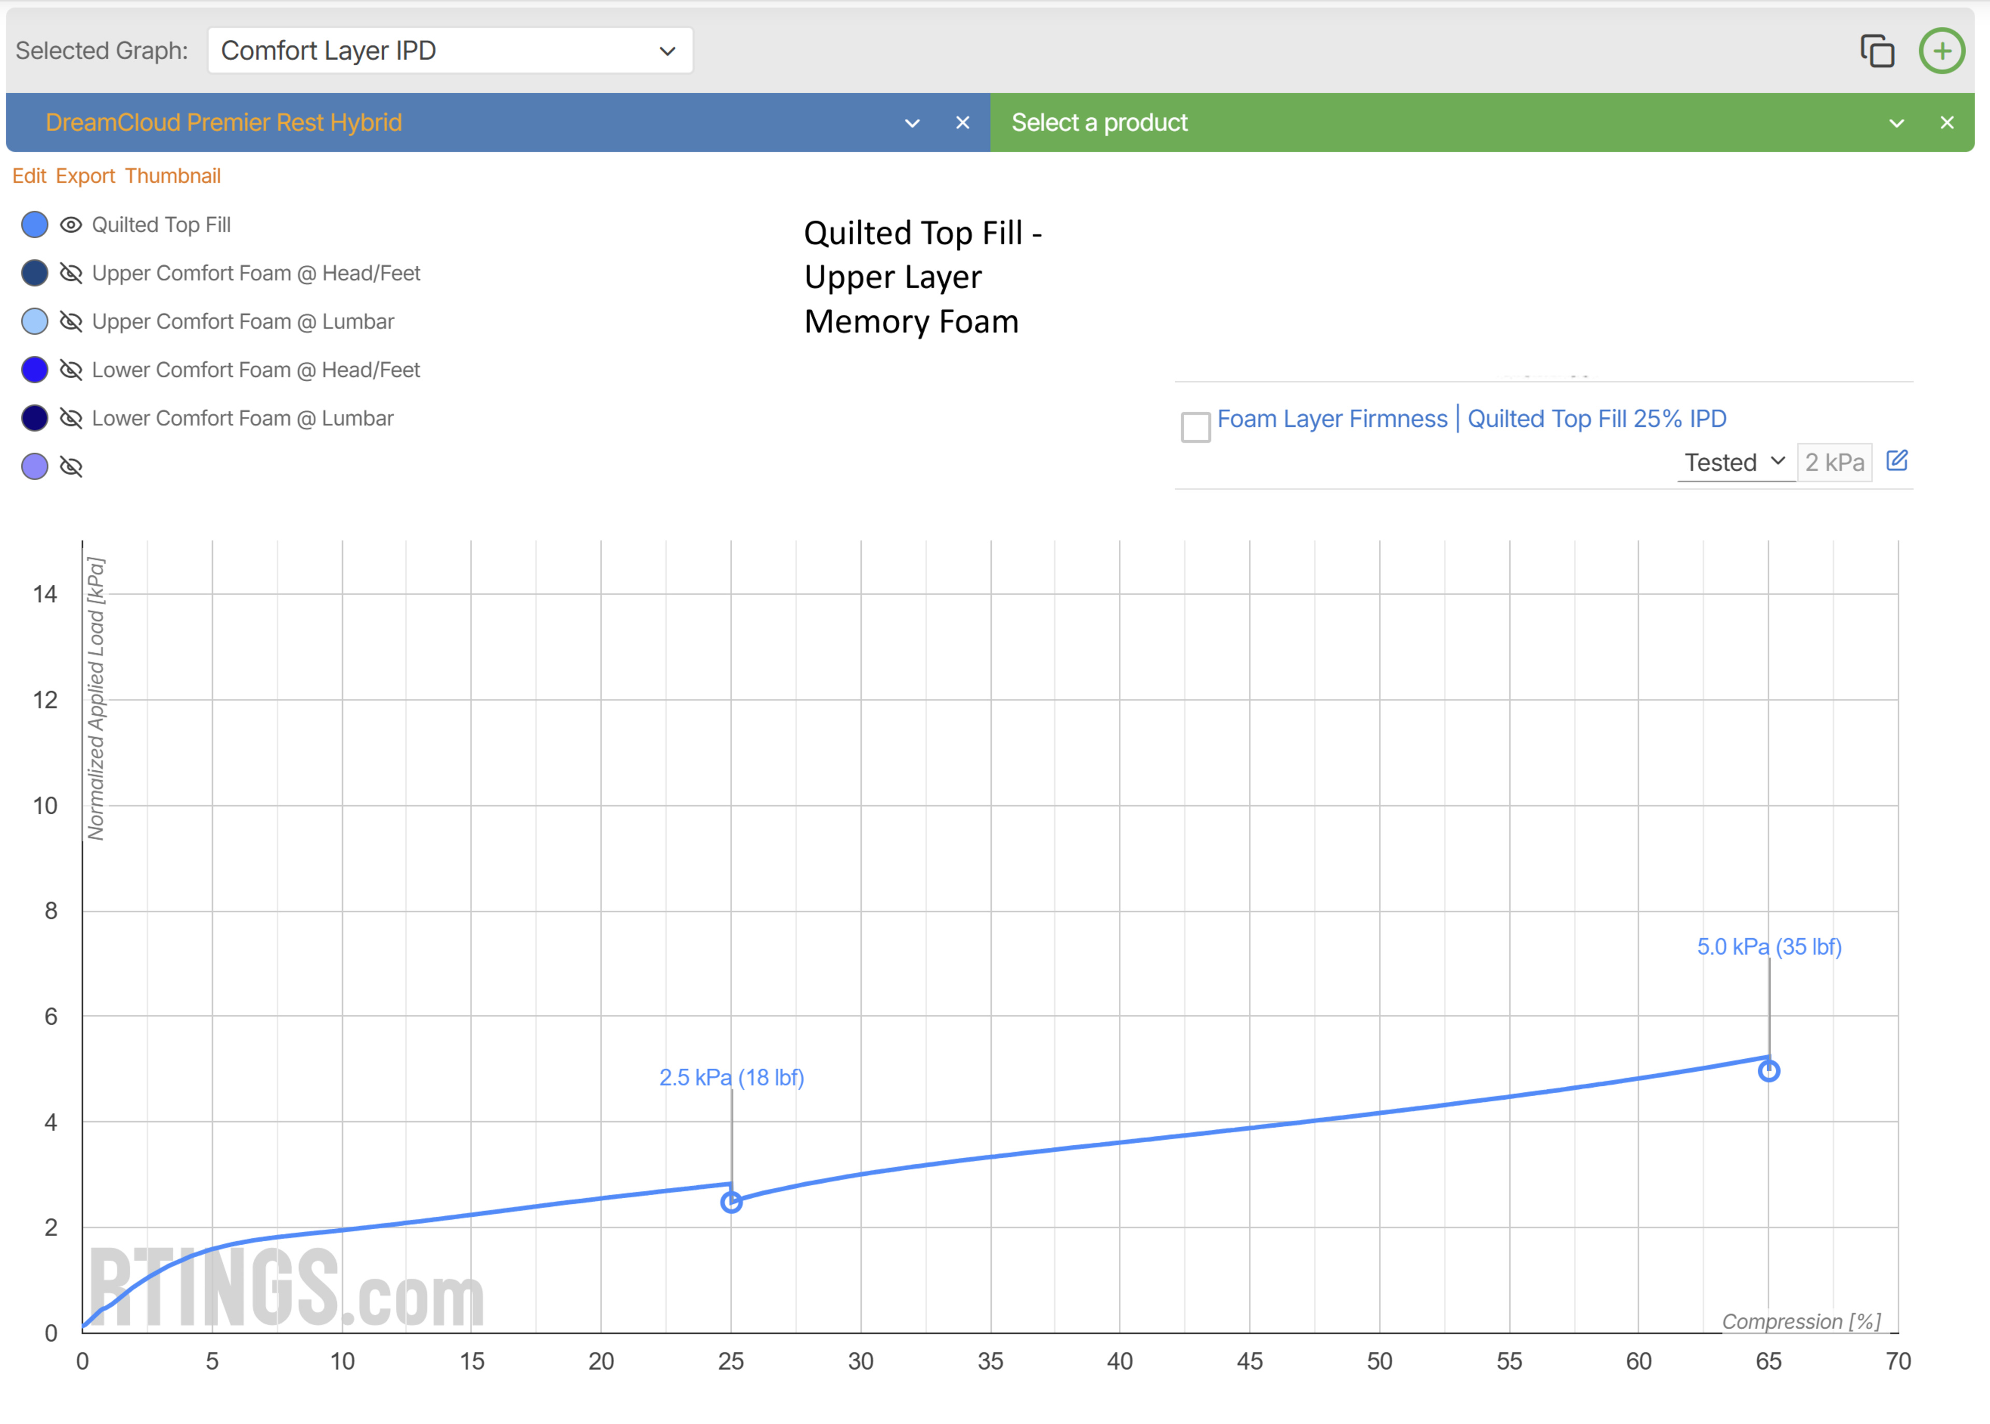Click the Thumbnail link
This screenshot has height=1424, width=1990.
[x=173, y=176]
